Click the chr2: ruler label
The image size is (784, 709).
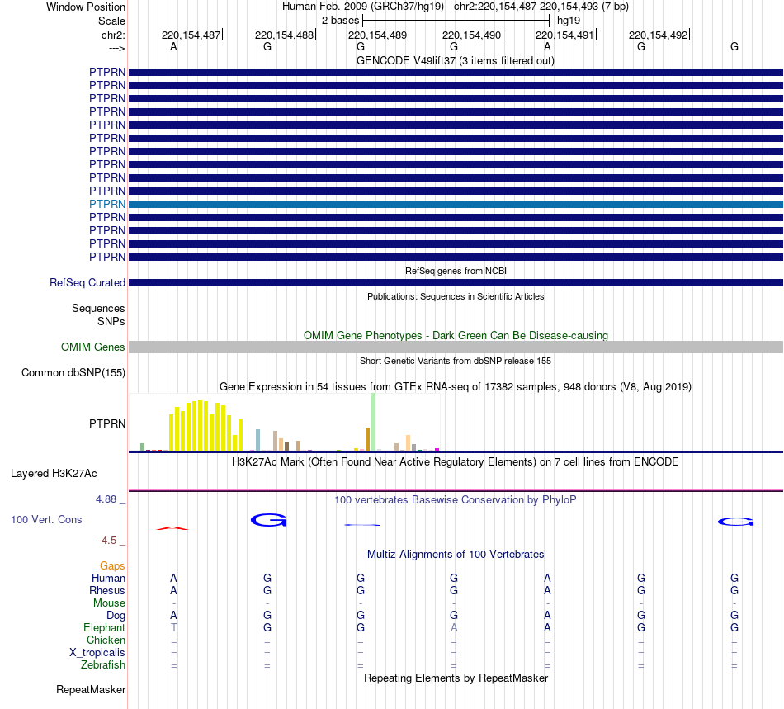[x=113, y=35]
